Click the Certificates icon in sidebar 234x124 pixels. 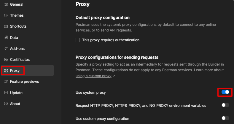click(6, 60)
